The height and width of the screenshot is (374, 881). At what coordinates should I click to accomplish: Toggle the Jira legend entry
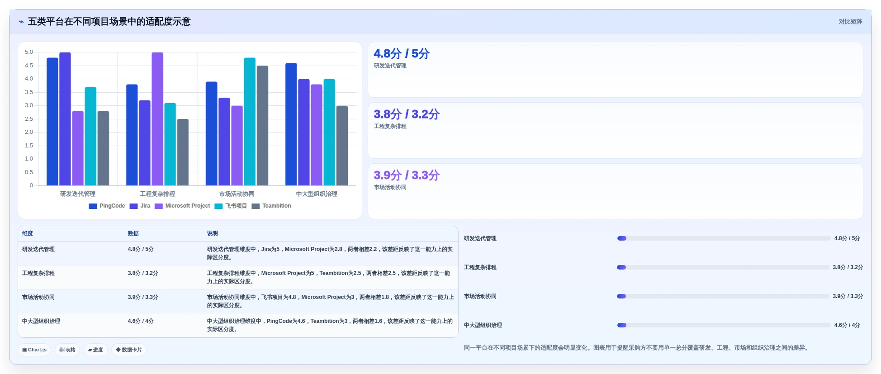[140, 206]
